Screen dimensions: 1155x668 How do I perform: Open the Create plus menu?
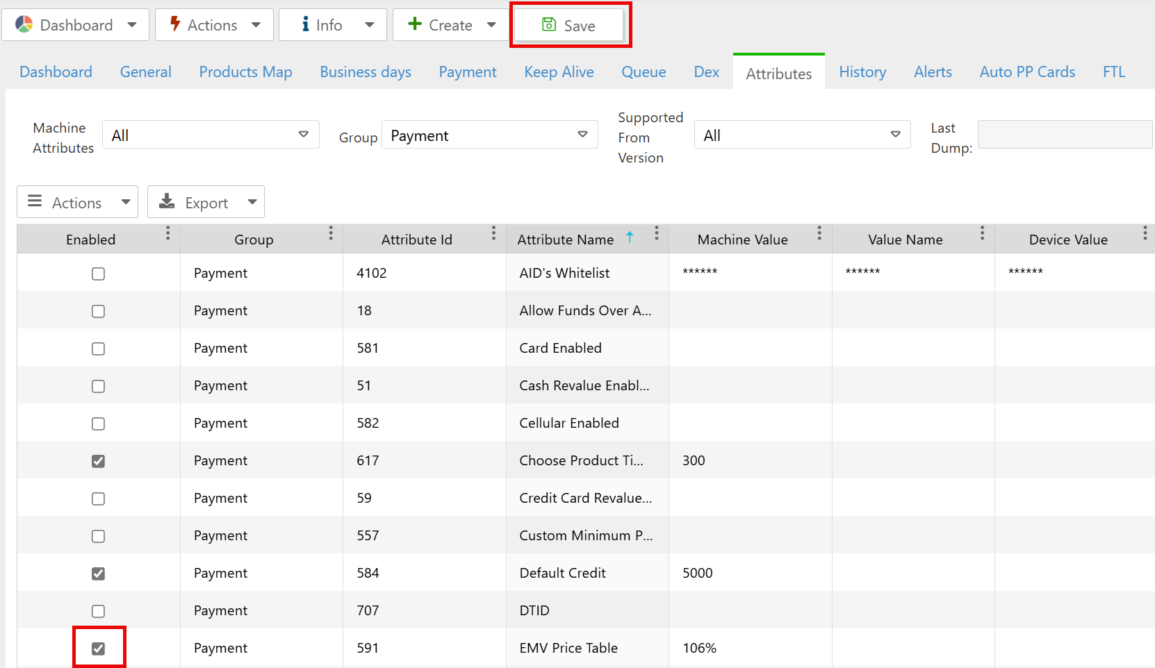pos(451,26)
